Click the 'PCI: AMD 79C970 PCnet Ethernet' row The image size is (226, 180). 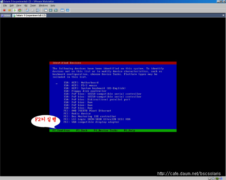point(87,111)
